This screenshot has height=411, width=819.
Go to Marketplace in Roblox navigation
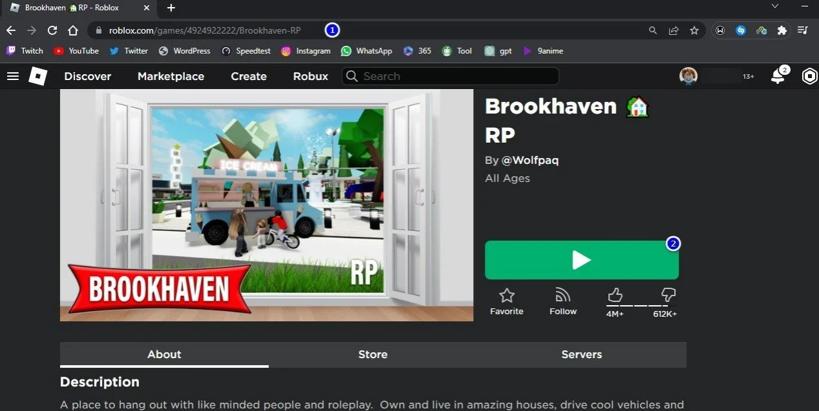[171, 76]
